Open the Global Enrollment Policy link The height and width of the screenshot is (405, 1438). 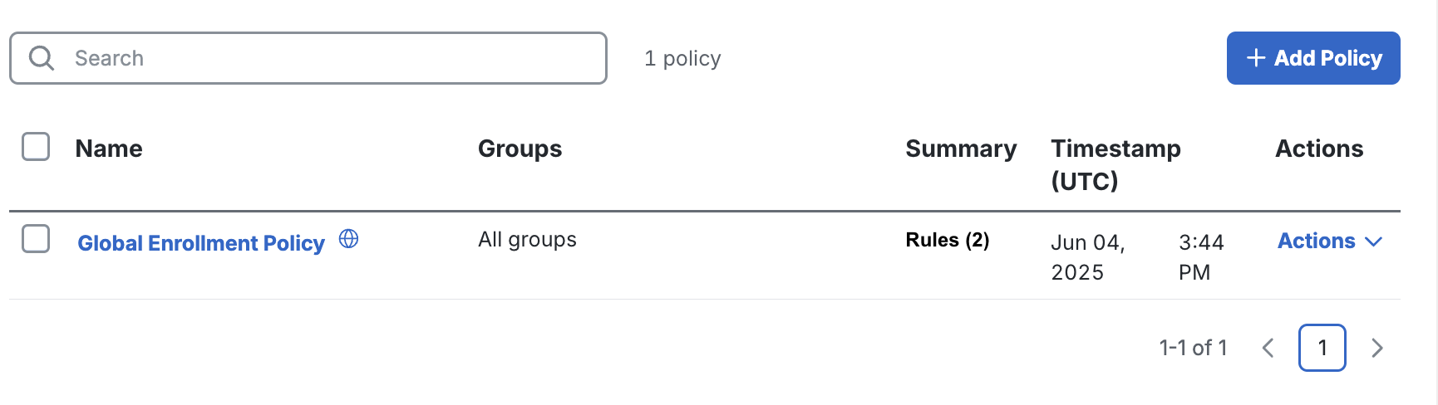pyautogui.click(x=200, y=243)
